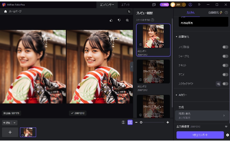230x142 pixels.
Task: Click info icon on bottom filmstrip thumbnail
Action: [22, 135]
